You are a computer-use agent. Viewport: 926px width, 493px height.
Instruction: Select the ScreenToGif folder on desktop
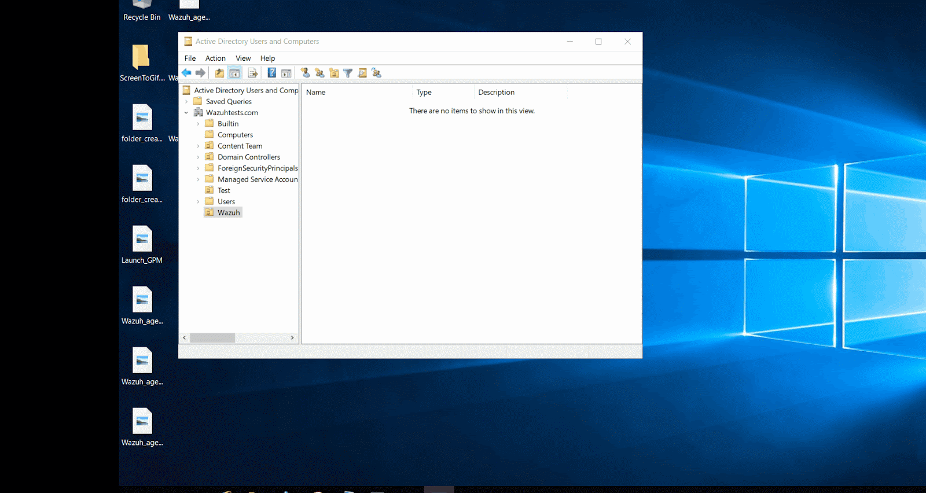[x=142, y=62]
